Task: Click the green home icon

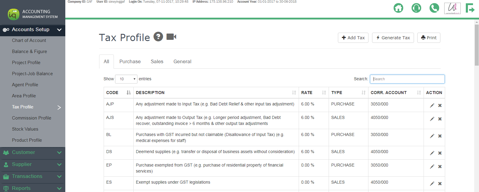Action: click(398, 8)
